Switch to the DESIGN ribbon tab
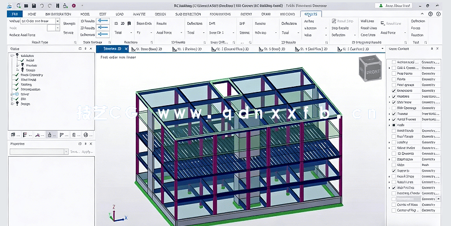 161,14
